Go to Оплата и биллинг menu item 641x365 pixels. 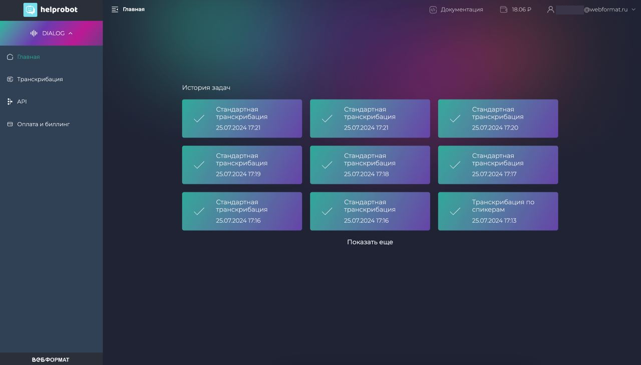[44, 124]
